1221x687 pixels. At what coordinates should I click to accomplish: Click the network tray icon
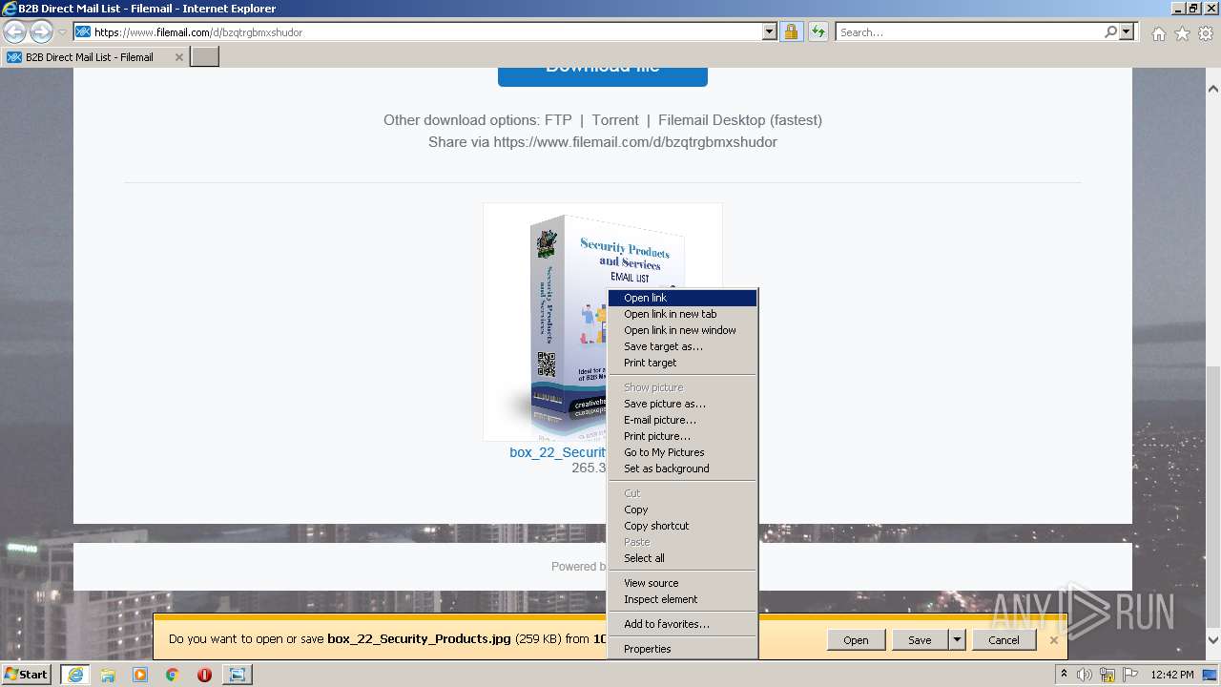click(1107, 675)
